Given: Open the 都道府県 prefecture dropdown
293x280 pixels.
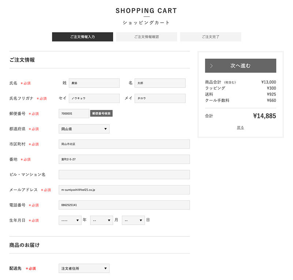Looking at the screenshot, I should [84, 129].
